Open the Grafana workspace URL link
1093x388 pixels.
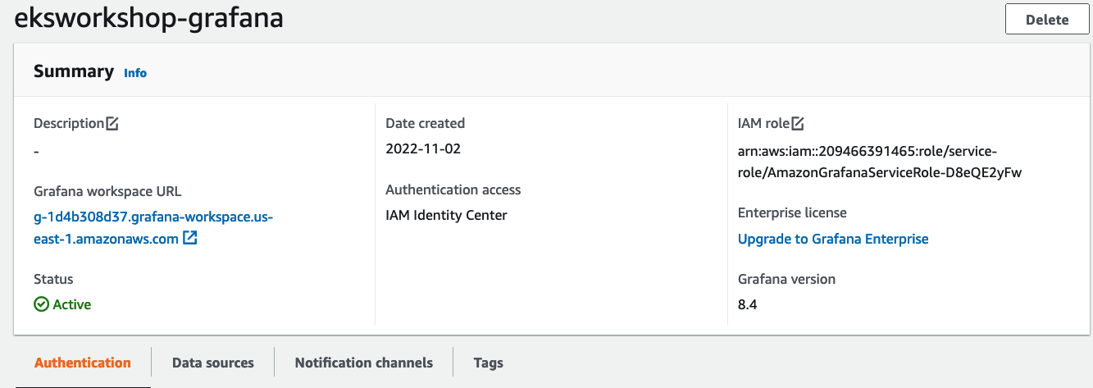point(153,228)
